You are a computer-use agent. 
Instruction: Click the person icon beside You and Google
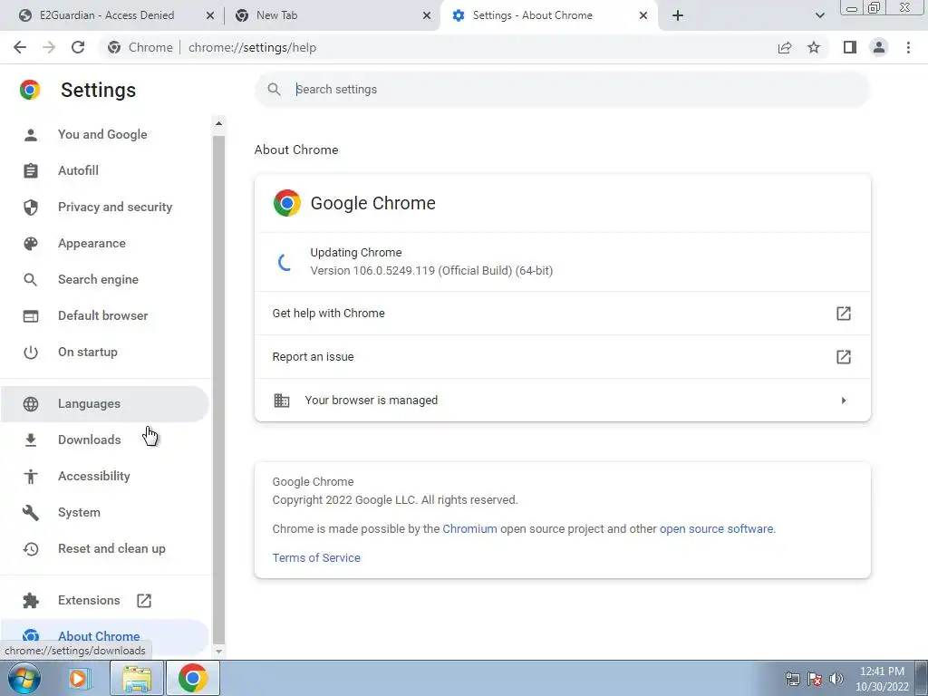(x=30, y=135)
